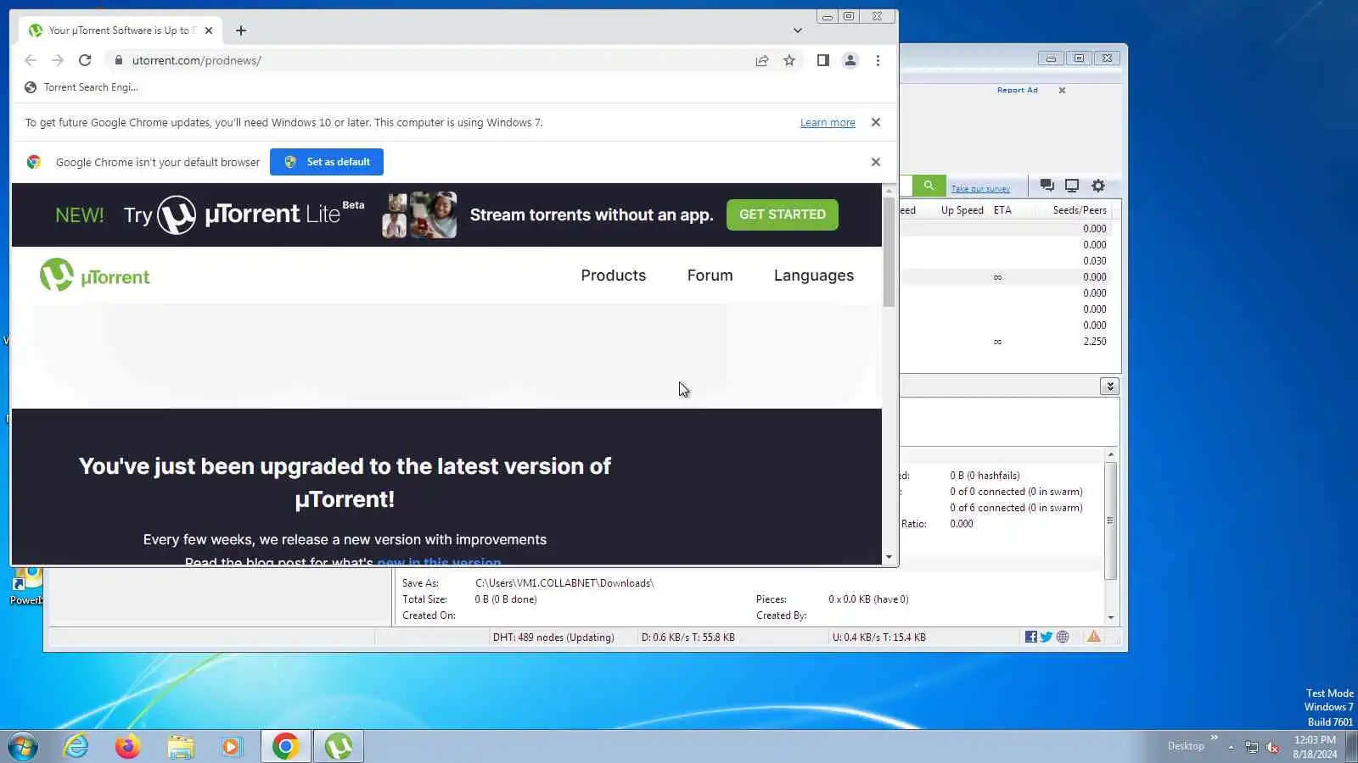Viewport: 1358px width, 763px height.
Task: Click Twitter icon in uTorrent status bar
Action: [1047, 637]
